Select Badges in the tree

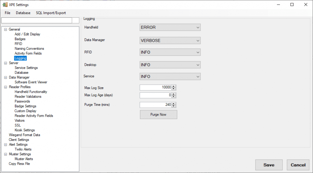20,39
